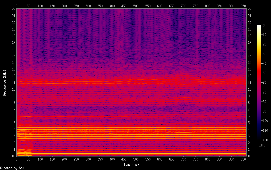Click the 11 kHz label on the right axis
The height and width of the screenshot is (170, 271).
click(249, 83)
